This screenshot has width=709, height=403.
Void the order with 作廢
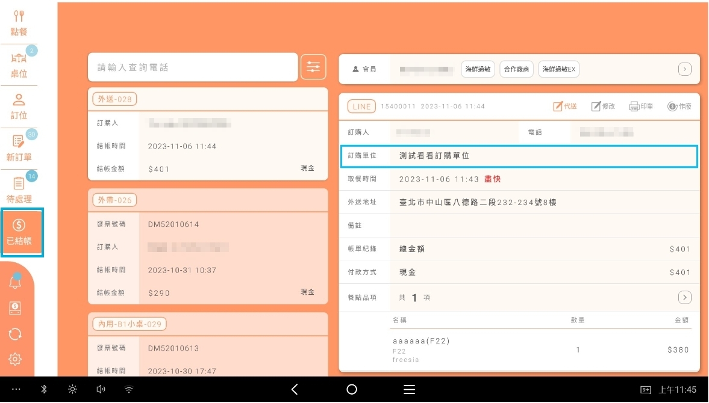click(679, 106)
